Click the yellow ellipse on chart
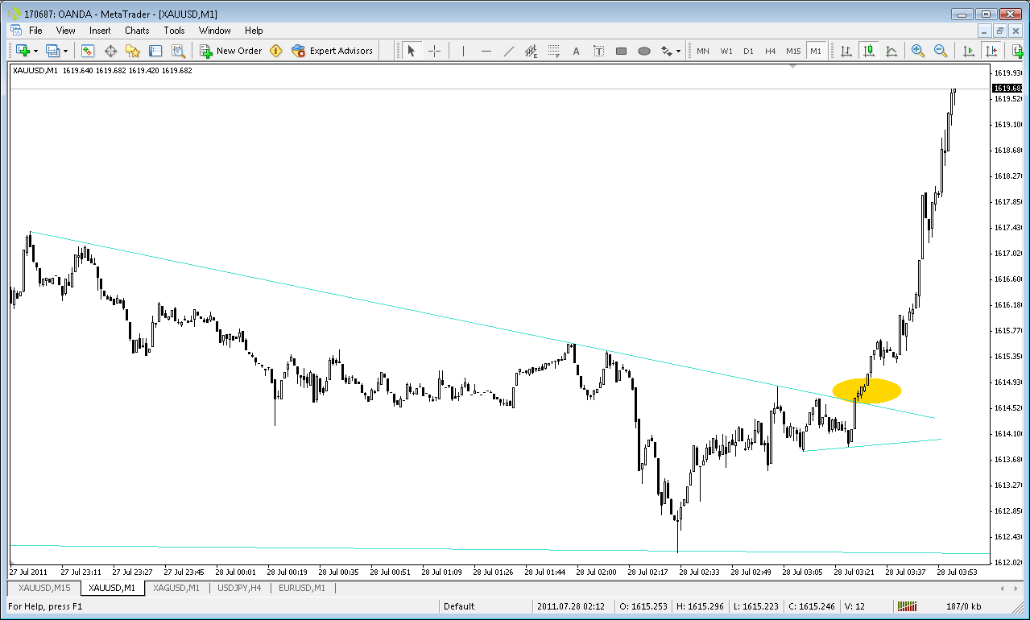1030x620 pixels. coord(867,391)
